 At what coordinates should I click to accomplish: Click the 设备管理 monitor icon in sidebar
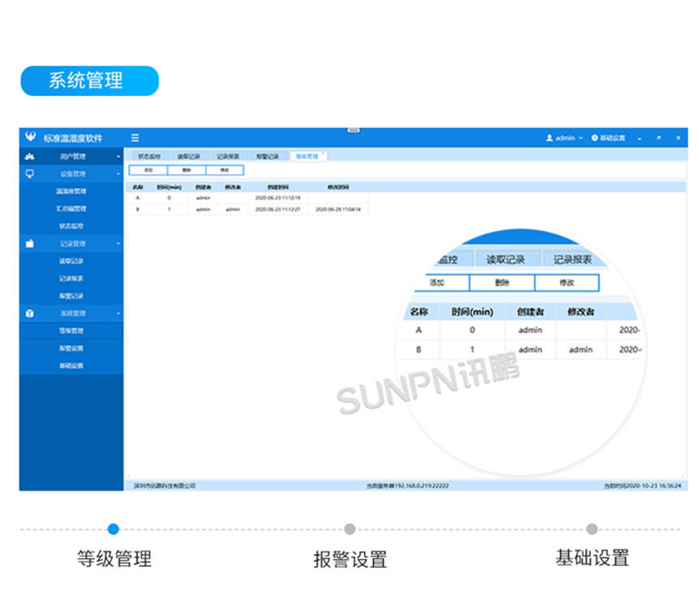coord(30,174)
